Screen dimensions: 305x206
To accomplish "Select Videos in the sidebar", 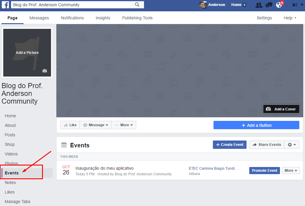I will [x=11, y=154].
